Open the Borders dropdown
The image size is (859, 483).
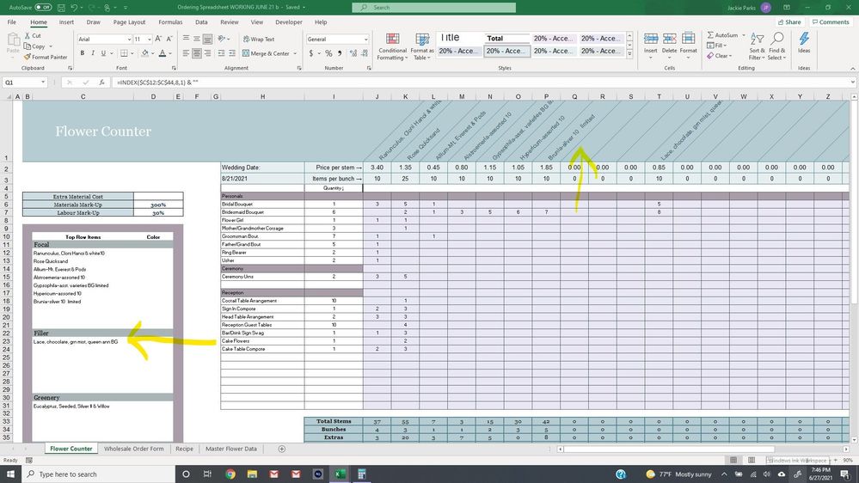[x=132, y=53]
